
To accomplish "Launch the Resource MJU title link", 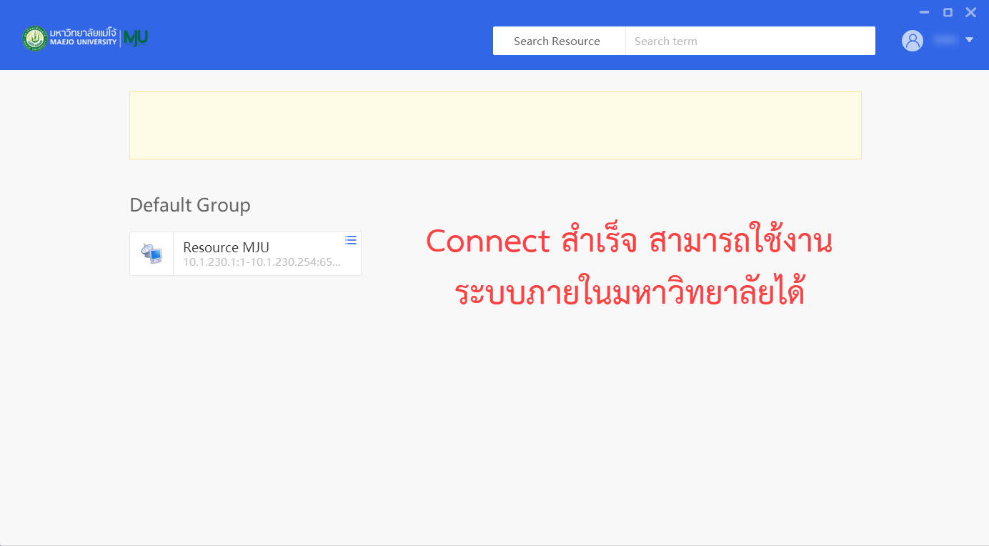I will coord(226,247).
